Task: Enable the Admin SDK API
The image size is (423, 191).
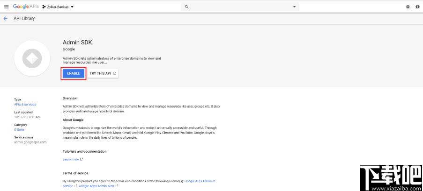Action: 74,73
